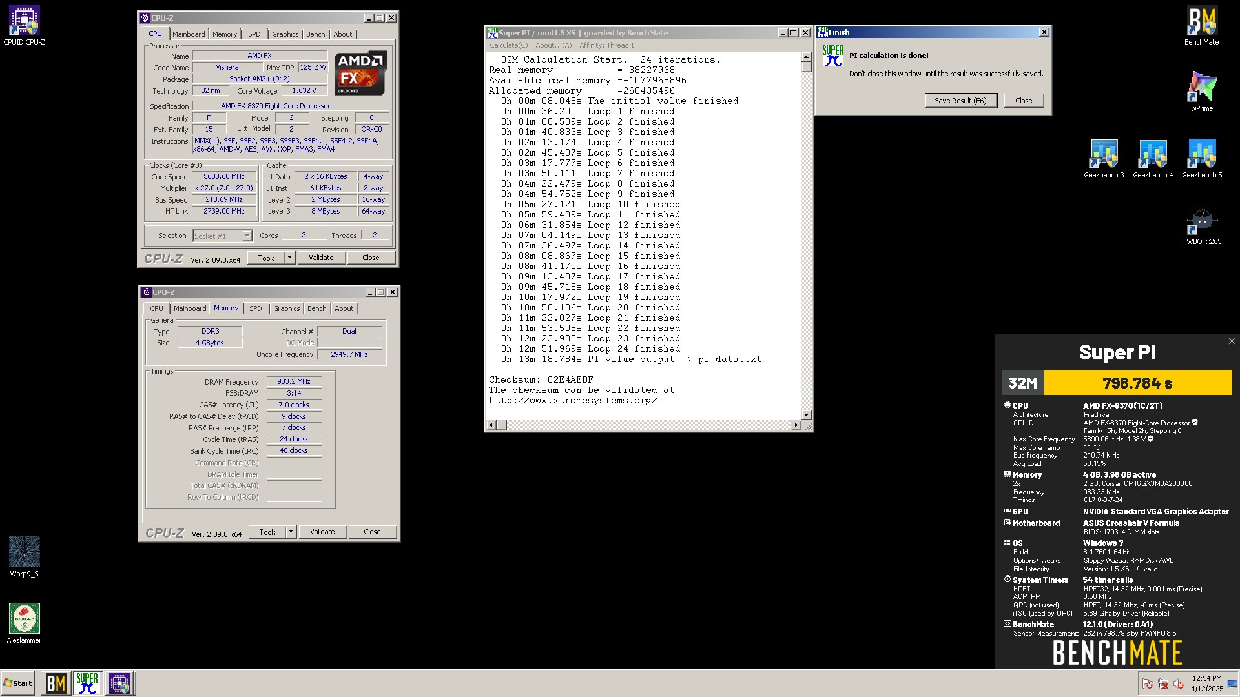Click Save Result (F6) button
The height and width of the screenshot is (697, 1240).
(x=960, y=101)
